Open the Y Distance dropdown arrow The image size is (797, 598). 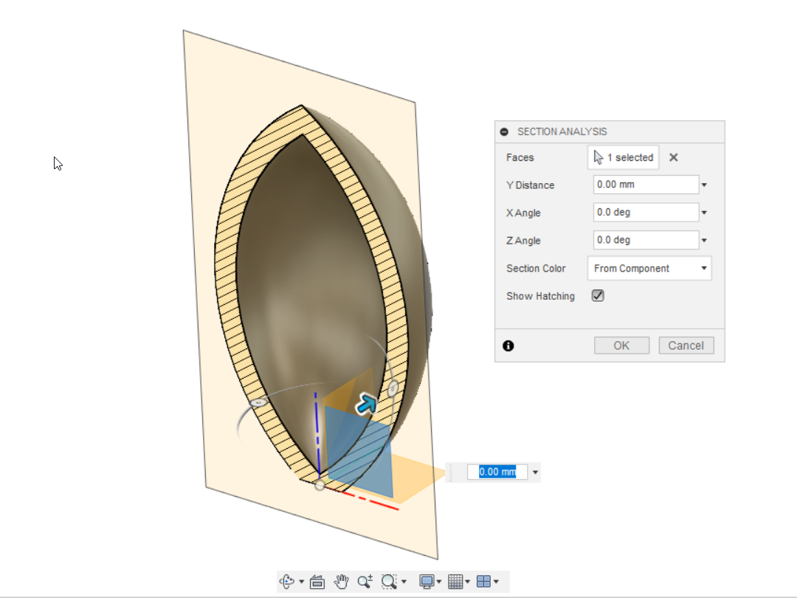click(704, 185)
